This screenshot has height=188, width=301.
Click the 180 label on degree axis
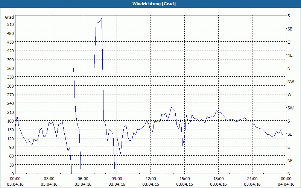[11, 121]
